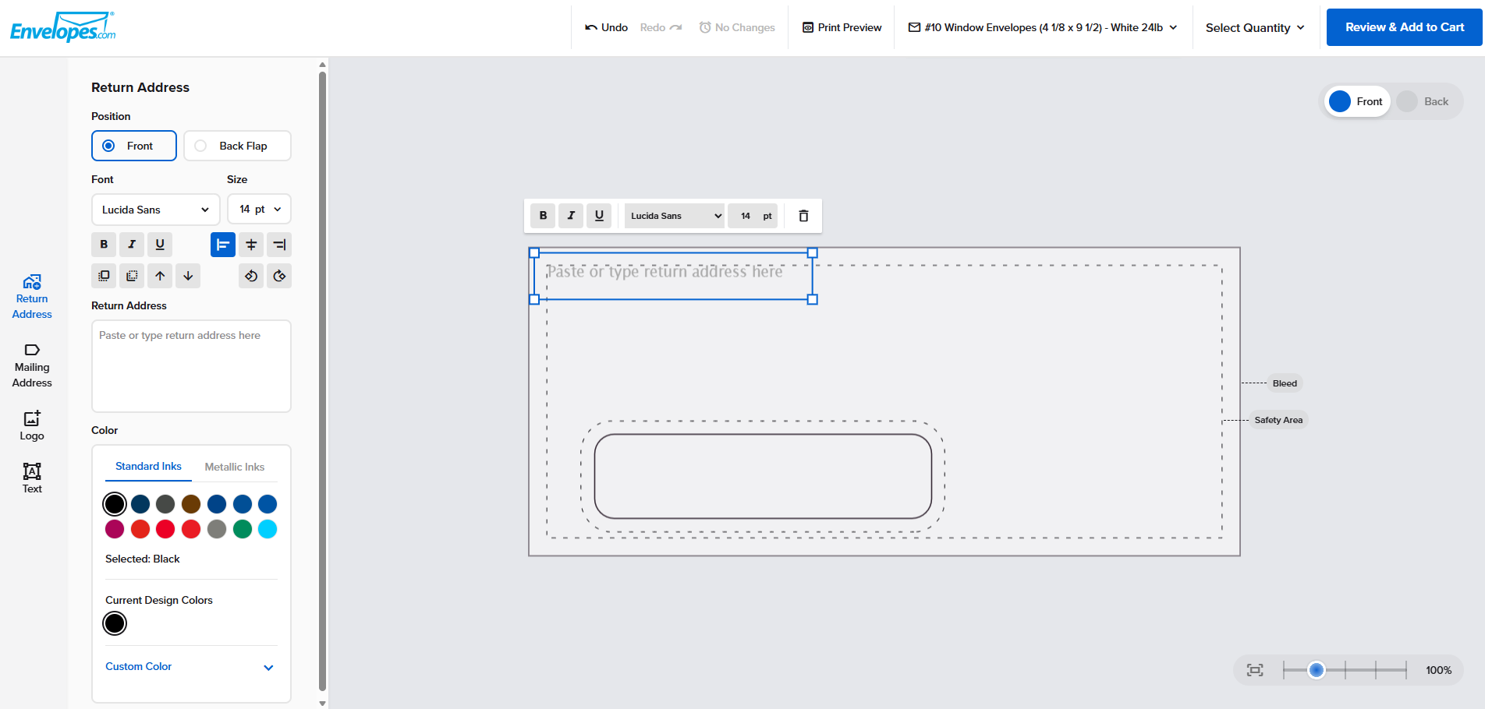Click the Return Address text area
This screenshot has height=709, width=1485.
pyautogui.click(x=191, y=366)
